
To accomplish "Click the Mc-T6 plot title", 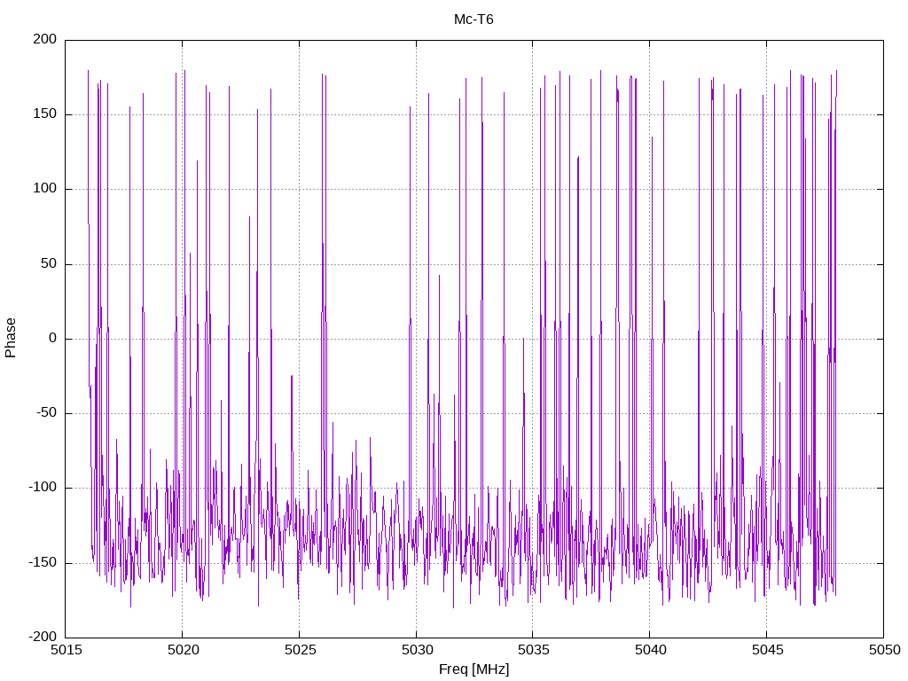I will pos(474,20).
